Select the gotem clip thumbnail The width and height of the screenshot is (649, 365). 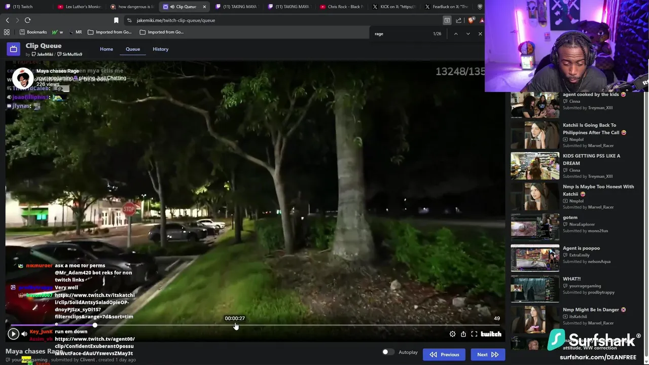535,227
